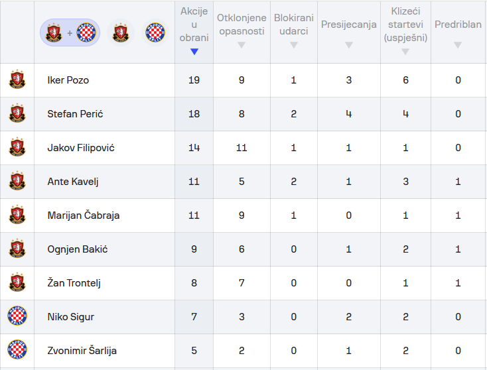Click Hajduk crest beside Niko Sigur

pyautogui.click(x=17, y=317)
